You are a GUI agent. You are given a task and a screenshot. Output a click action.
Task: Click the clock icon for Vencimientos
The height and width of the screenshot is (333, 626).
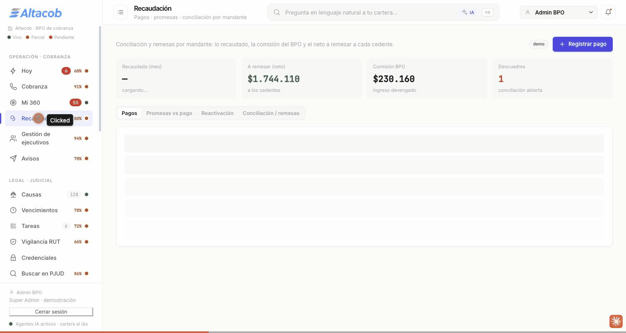pyautogui.click(x=13, y=210)
